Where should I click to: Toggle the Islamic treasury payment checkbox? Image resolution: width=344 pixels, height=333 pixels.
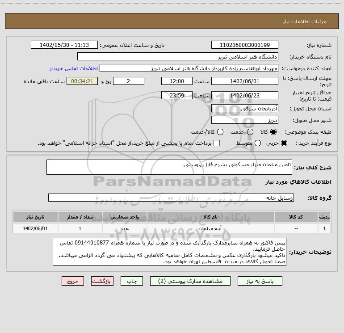(217, 143)
